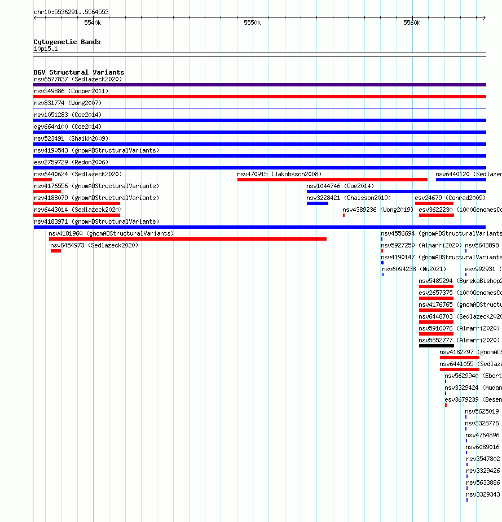Click nsv4764896 variant label
The width and height of the screenshot is (502, 522).
pyautogui.click(x=482, y=435)
